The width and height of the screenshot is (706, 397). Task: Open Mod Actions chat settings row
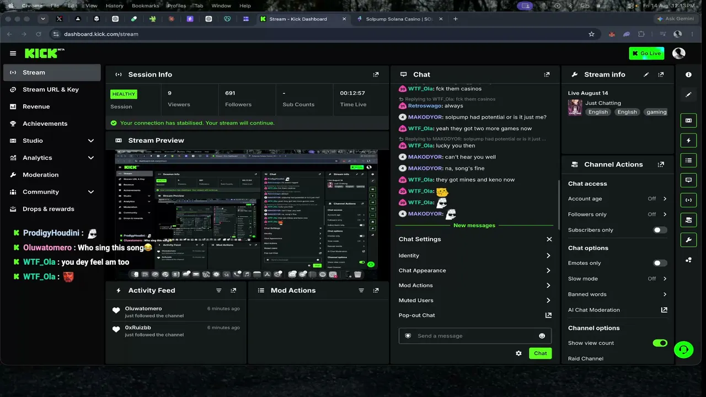[x=475, y=286]
